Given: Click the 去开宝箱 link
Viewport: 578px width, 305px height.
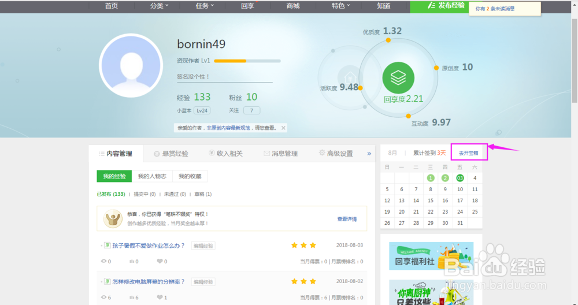Looking at the screenshot, I should click(x=468, y=153).
